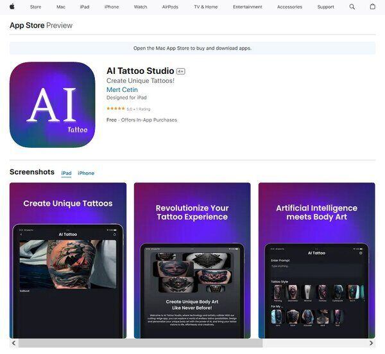Click the Designed for iPad text
Image resolution: width=385 pixels, height=354 pixels.
coord(126,98)
